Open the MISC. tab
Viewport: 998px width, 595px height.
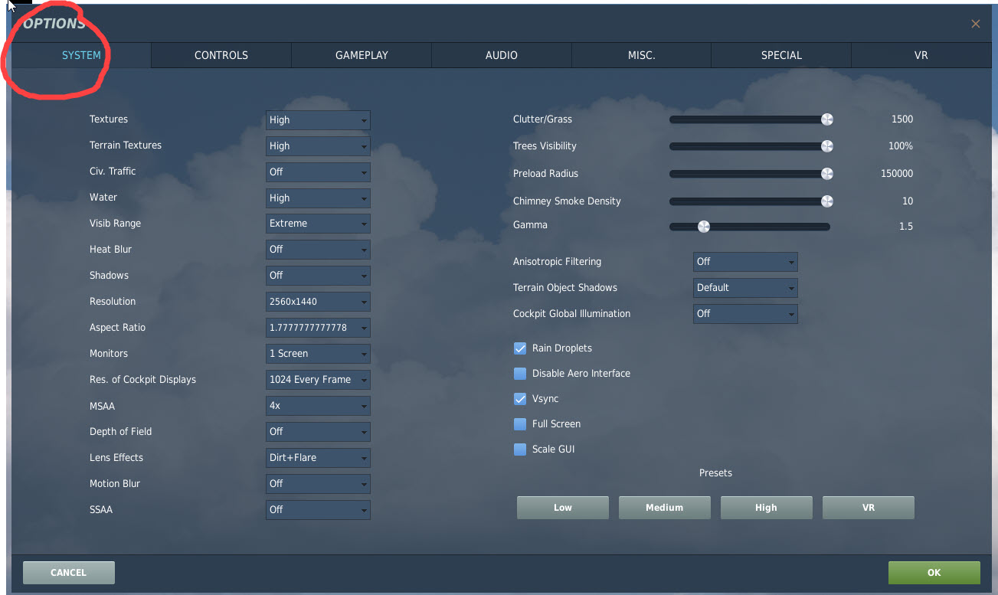click(x=641, y=55)
